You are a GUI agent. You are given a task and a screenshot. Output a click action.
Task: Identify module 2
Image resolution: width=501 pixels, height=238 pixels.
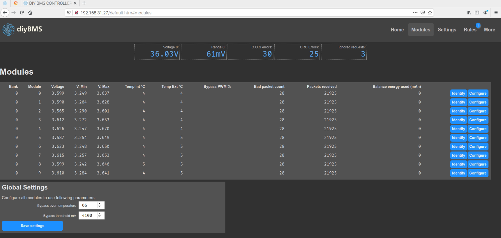pyautogui.click(x=459, y=111)
